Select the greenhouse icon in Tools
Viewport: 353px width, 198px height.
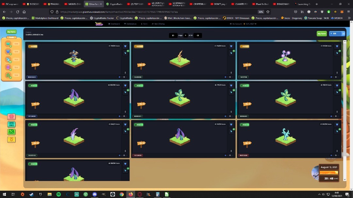pyautogui.click(x=8, y=75)
